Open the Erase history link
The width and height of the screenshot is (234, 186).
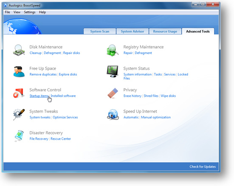coord(133,96)
